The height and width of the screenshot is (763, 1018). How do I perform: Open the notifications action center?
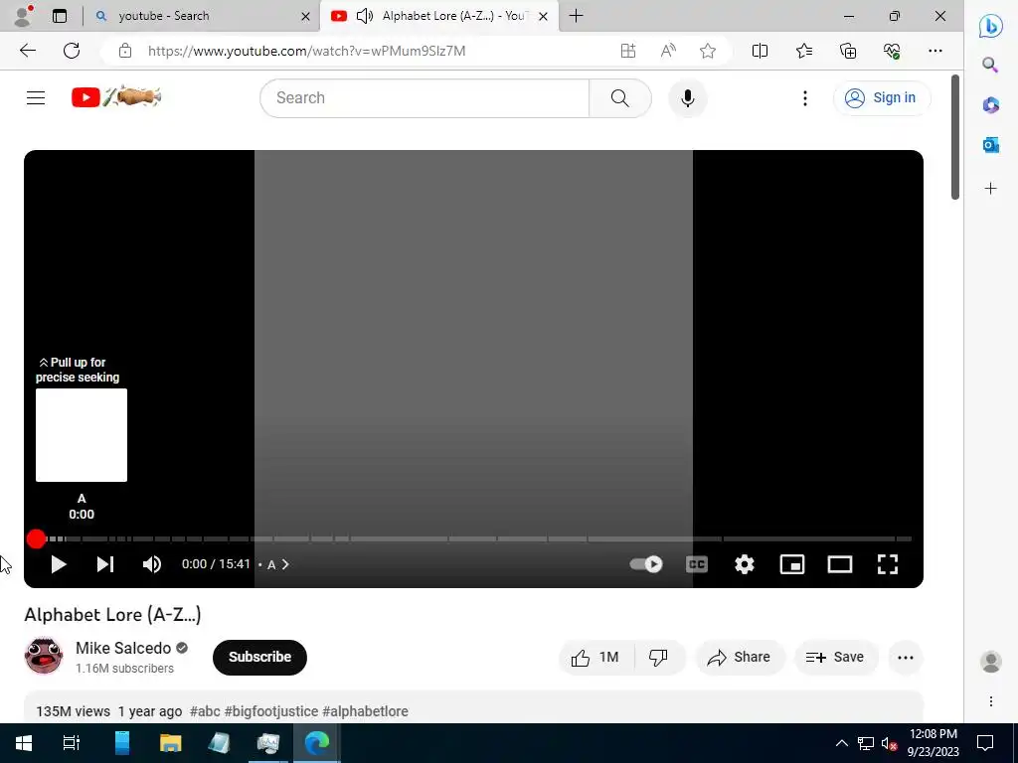click(x=985, y=743)
